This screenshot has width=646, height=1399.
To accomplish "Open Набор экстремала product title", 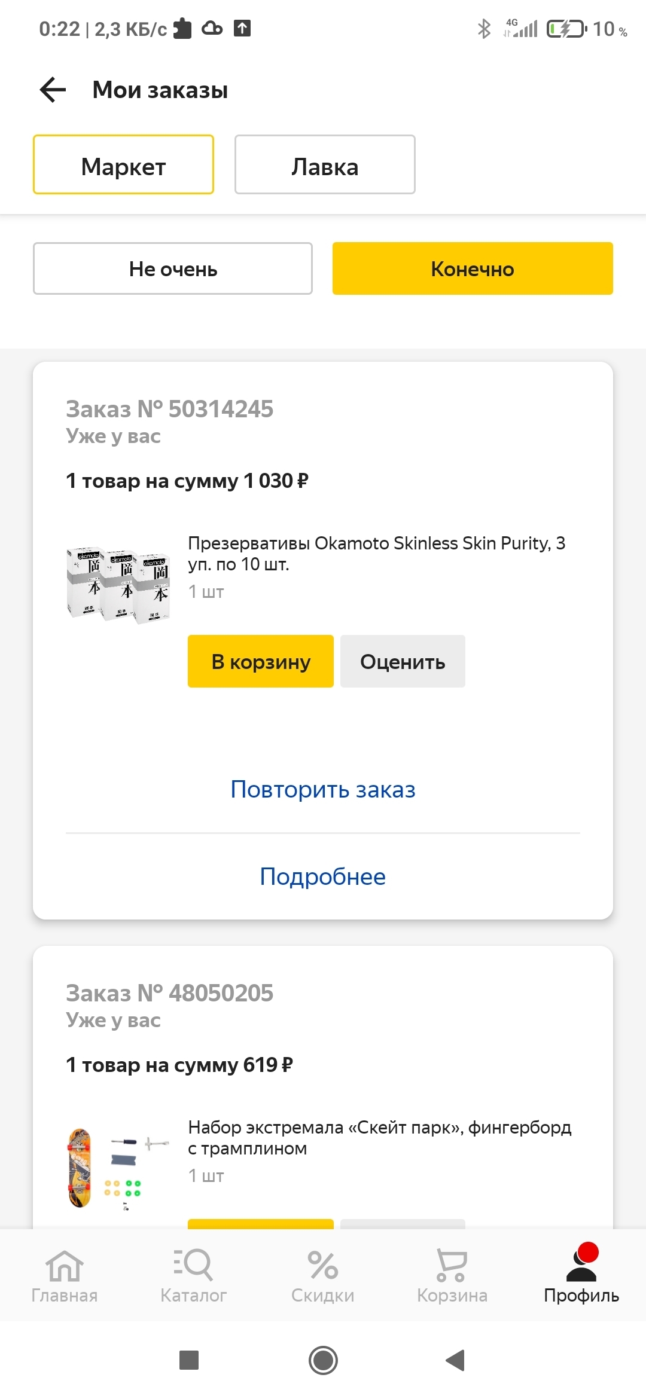I will point(379,1138).
